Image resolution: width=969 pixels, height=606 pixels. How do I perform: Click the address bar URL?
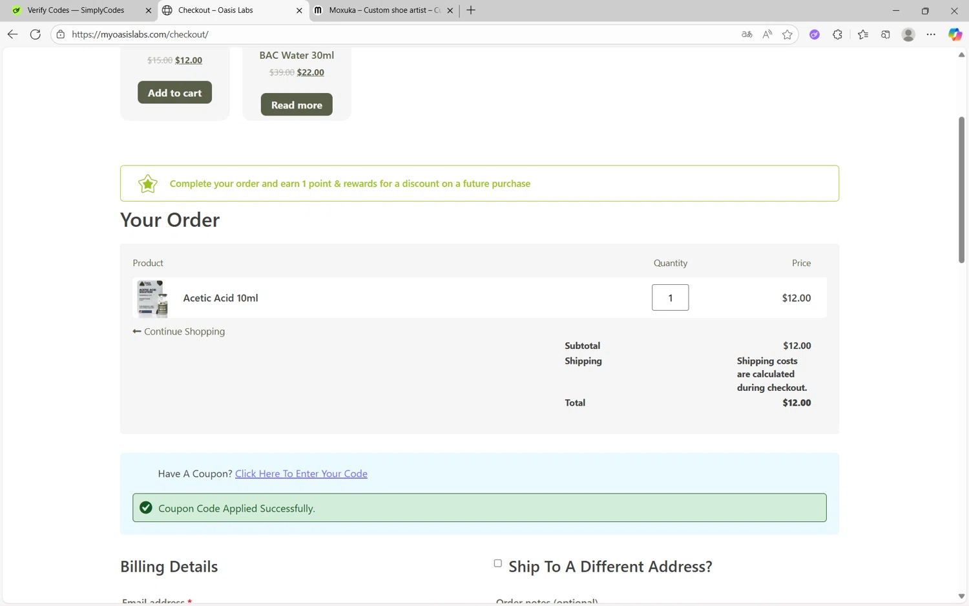[140, 34]
